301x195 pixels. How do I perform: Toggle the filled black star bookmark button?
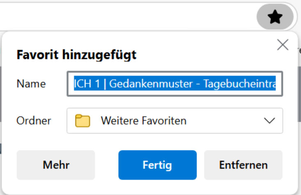[275, 17]
